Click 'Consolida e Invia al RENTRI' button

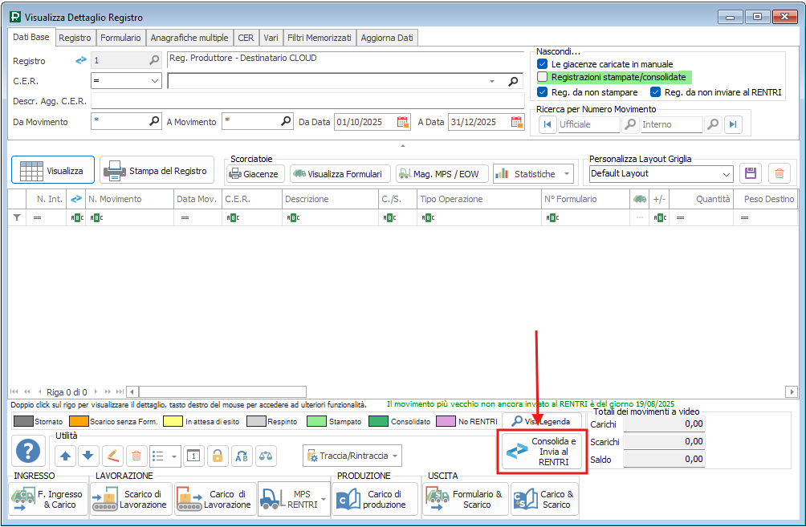(543, 452)
